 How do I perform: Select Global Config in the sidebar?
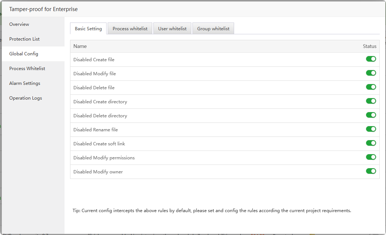click(24, 54)
